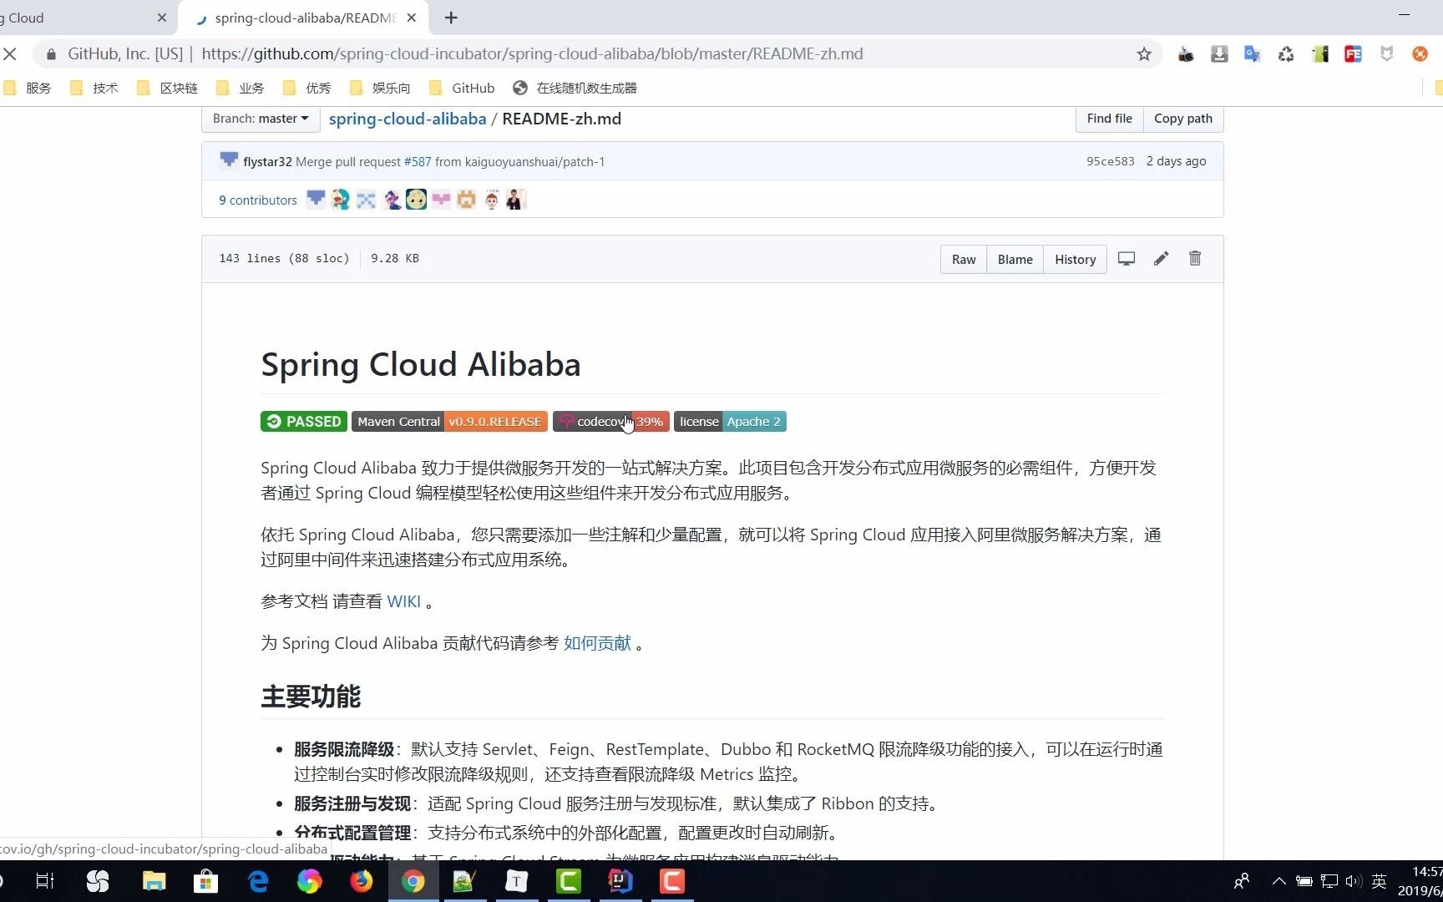Open the Google Translate extension icon
Image resolution: width=1443 pixels, height=902 pixels.
[1252, 54]
